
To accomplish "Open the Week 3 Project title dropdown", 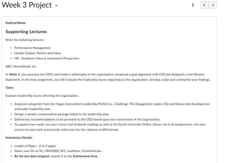I will tap(56, 5).
